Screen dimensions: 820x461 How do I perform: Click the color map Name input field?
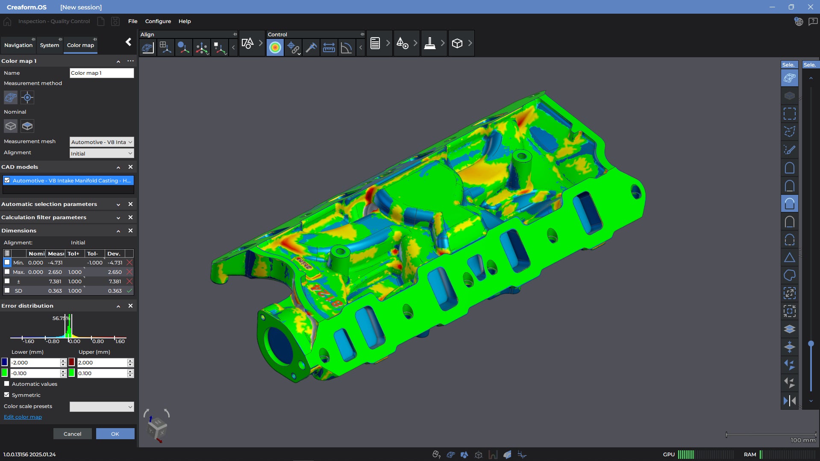point(102,73)
